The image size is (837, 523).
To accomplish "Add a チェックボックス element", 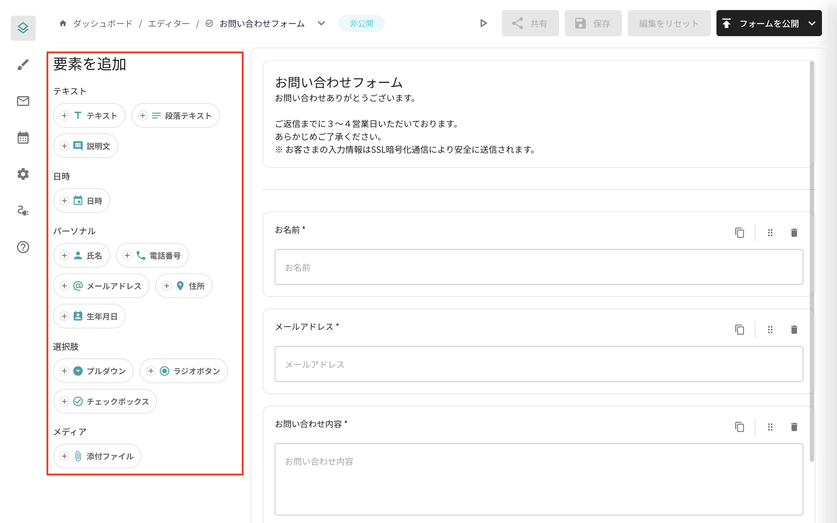I will (x=105, y=401).
